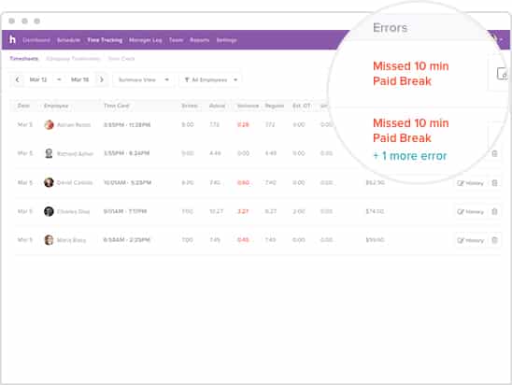Delete the David time card with trash icon
This screenshot has height=385, width=512.
coord(494,183)
